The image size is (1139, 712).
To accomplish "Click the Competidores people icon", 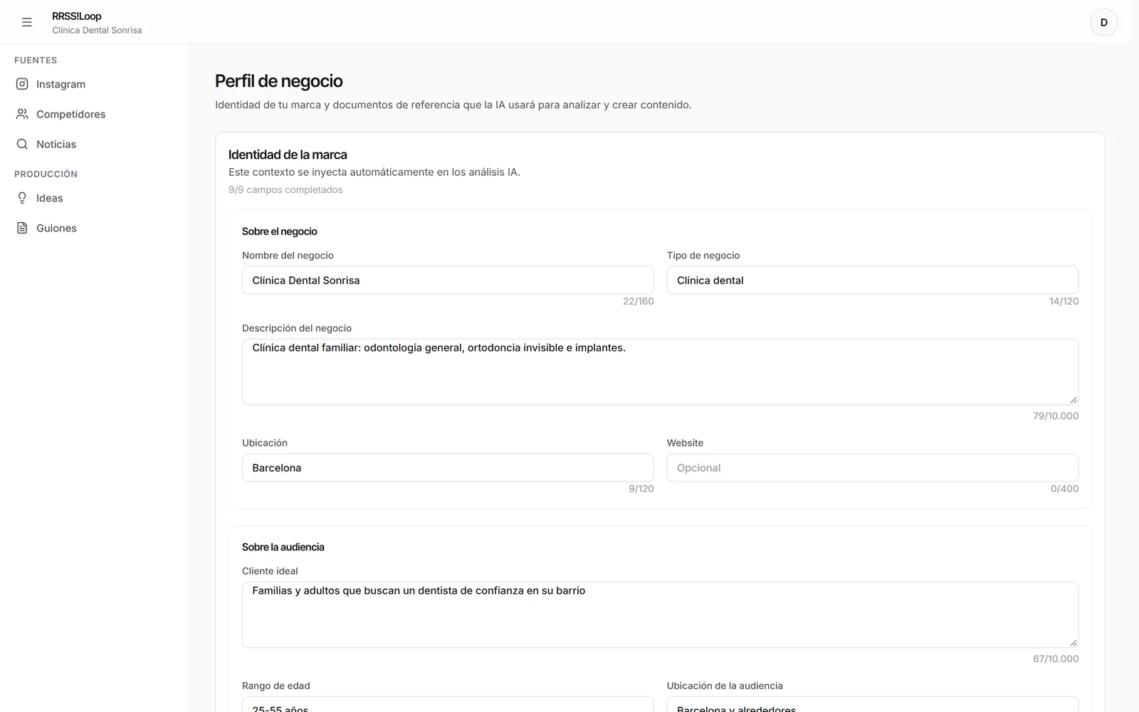I will [x=22, y=114].
